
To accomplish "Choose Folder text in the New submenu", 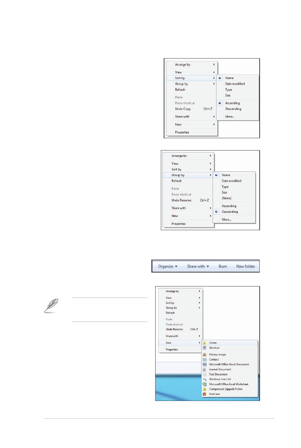I will point(213,343).
